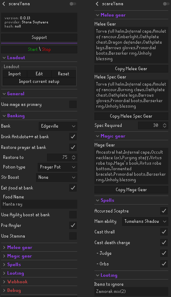
Task: Open the Main ability Tumekens Shadow dropdown
Action: pos(145,221)
